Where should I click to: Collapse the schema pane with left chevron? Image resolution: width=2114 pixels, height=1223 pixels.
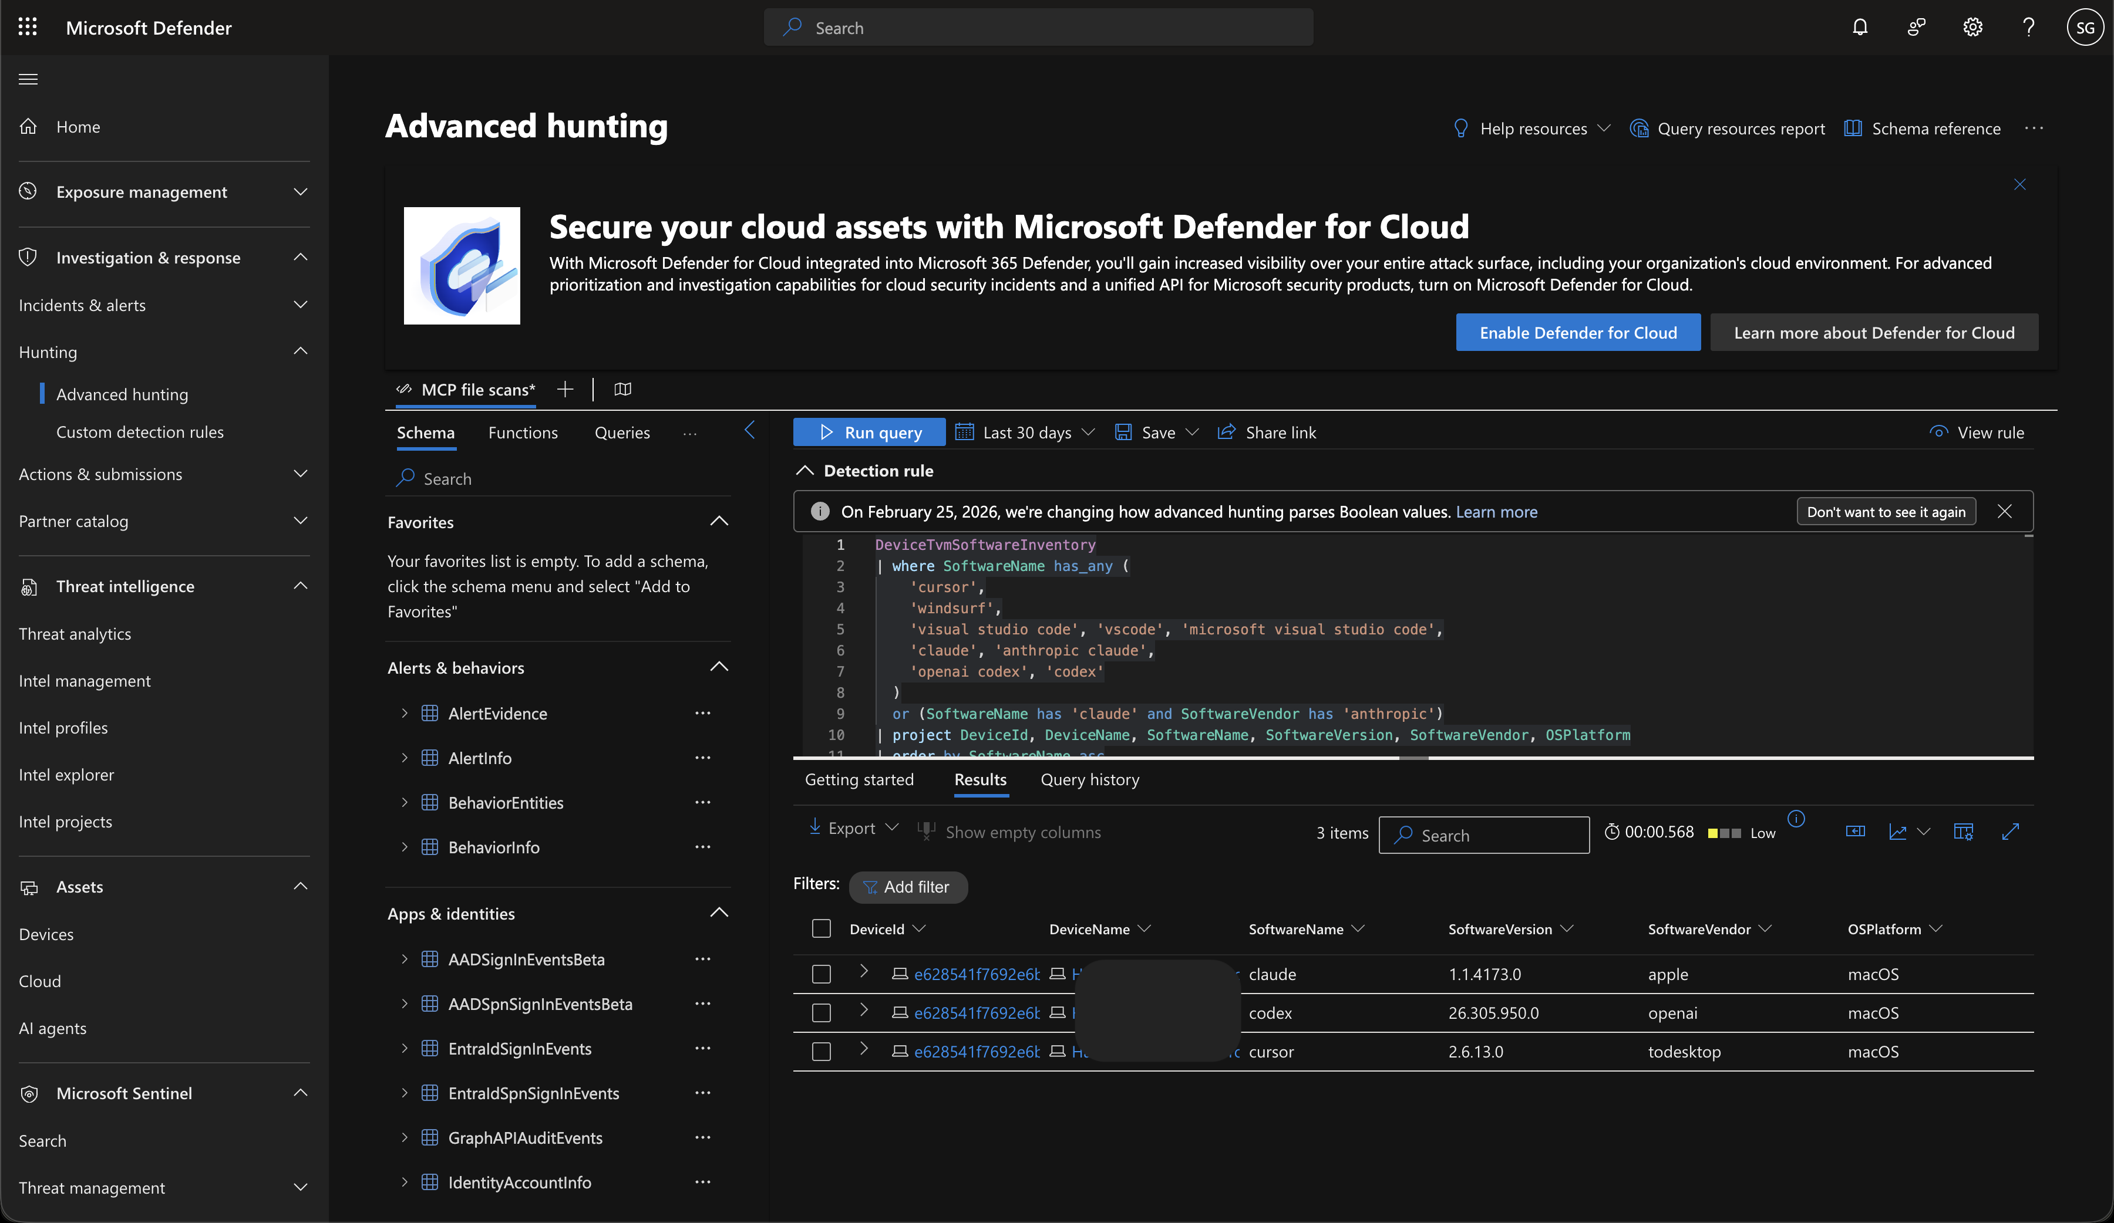click(x=750, y=431)
